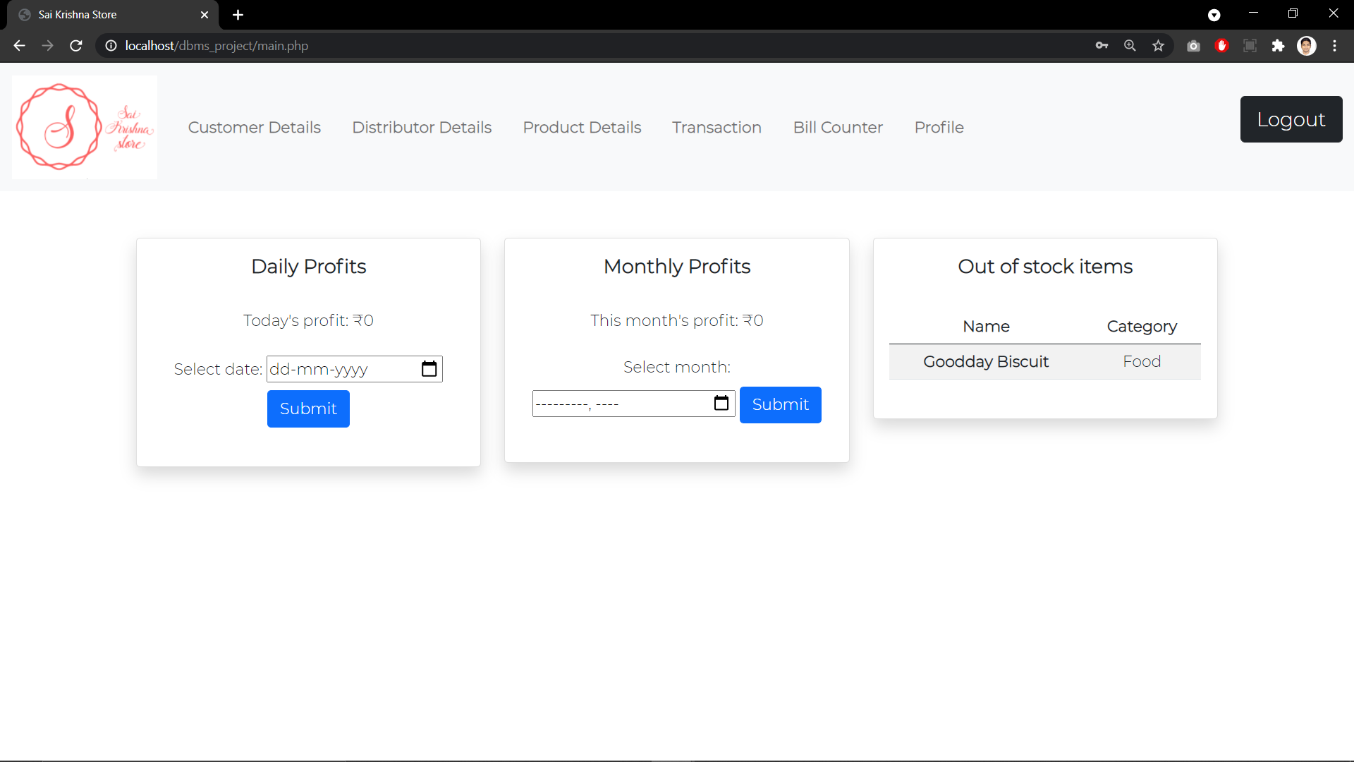
Task: Click the Food category cell
Action: pyautogui.click(x=1142, y=362)
